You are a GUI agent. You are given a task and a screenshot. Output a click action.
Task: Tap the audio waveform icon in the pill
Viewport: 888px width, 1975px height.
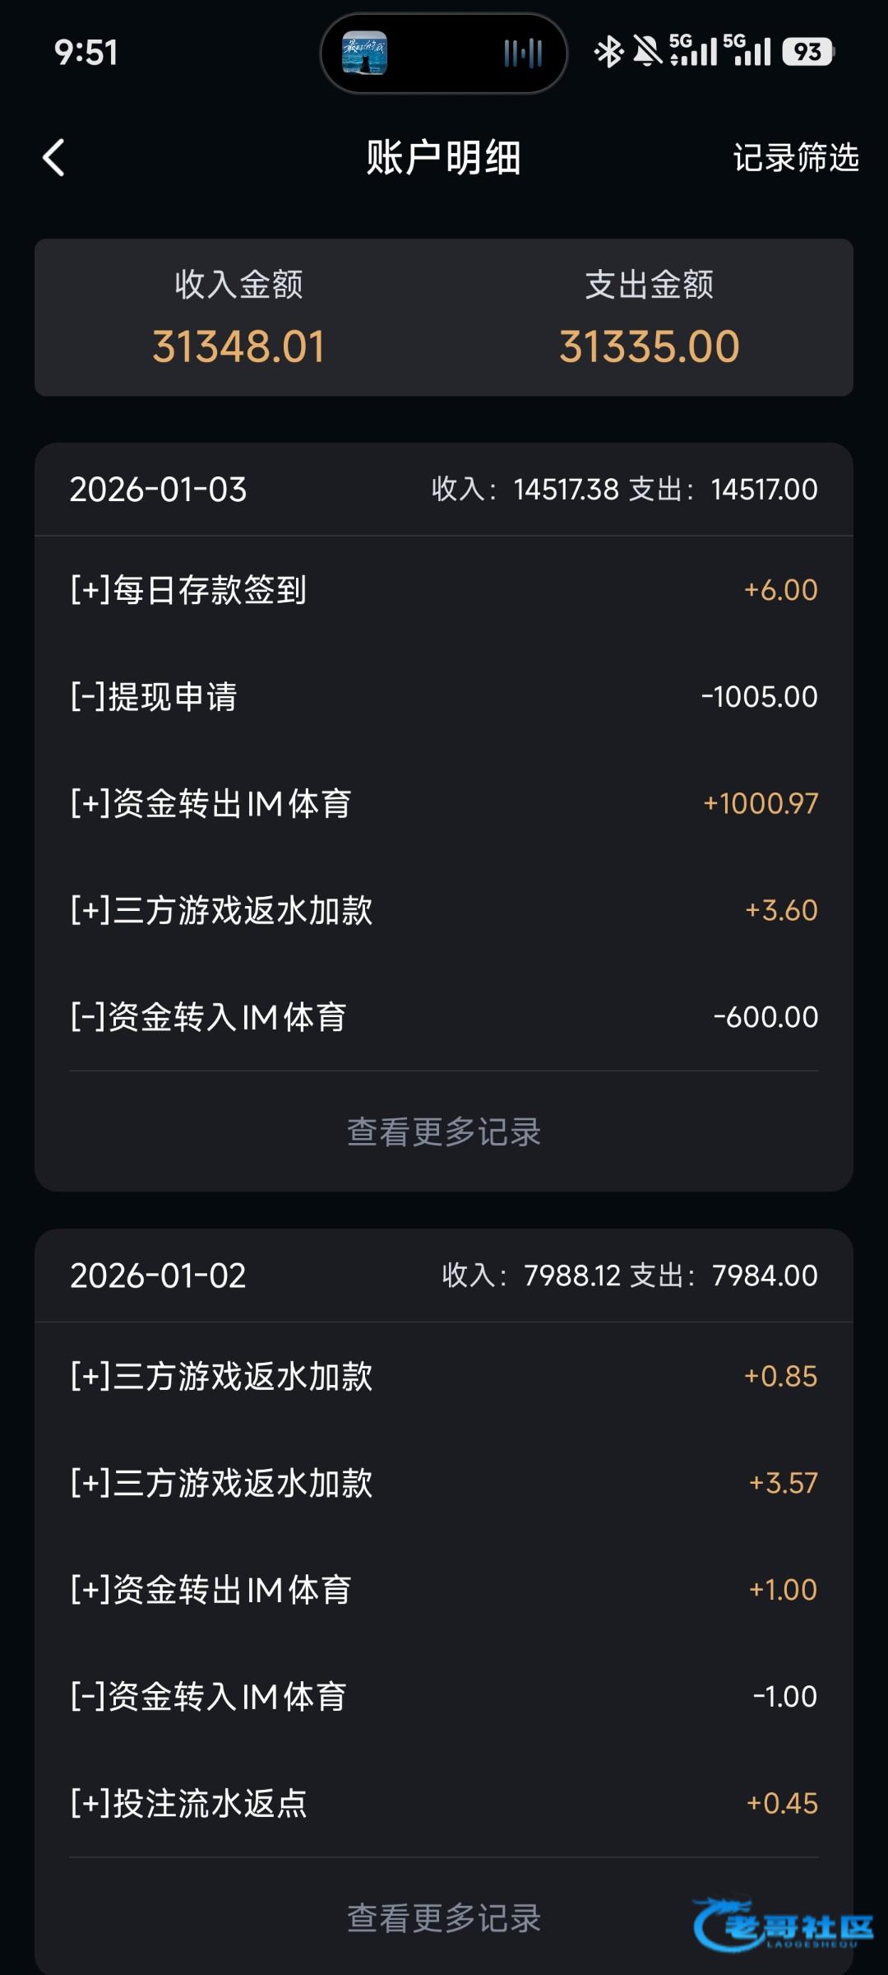click(523, 53)
